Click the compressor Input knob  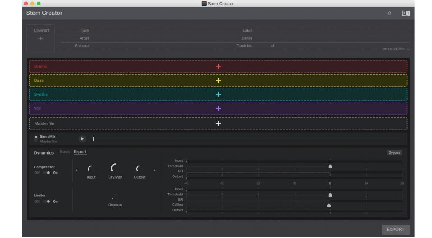coord(91,168)
